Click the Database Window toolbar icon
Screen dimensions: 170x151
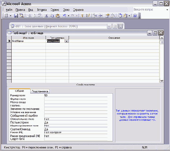pos(120,16)
